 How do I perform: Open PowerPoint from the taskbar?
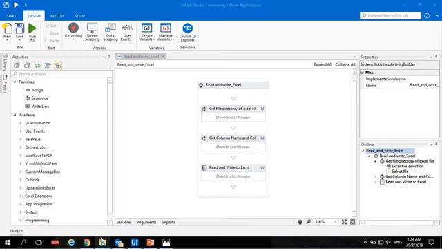[x=151, y=242]
